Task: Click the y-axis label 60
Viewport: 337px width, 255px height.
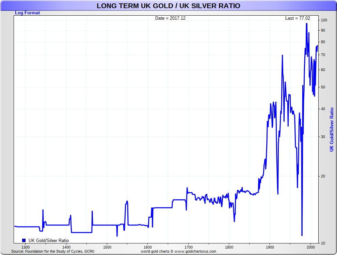Action: point(323,70)
